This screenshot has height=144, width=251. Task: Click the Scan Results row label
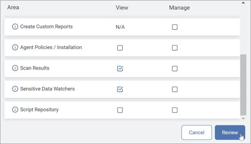35,68
